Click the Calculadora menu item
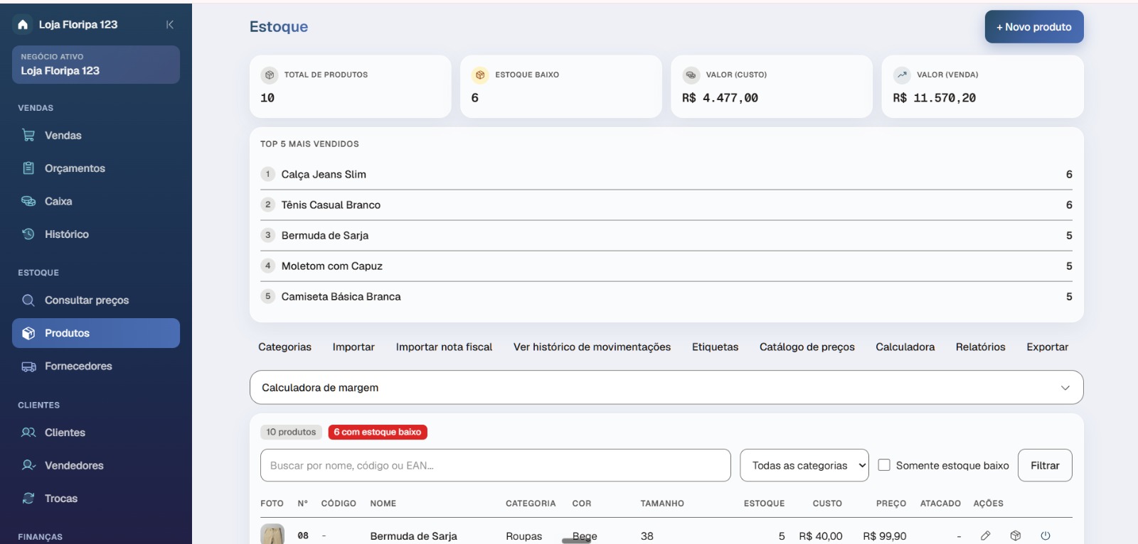 905,347
